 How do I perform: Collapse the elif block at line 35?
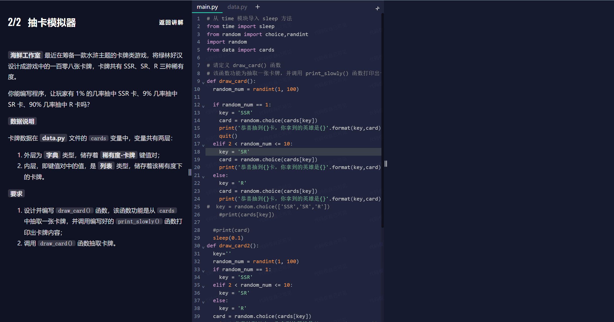click(203, 286)
